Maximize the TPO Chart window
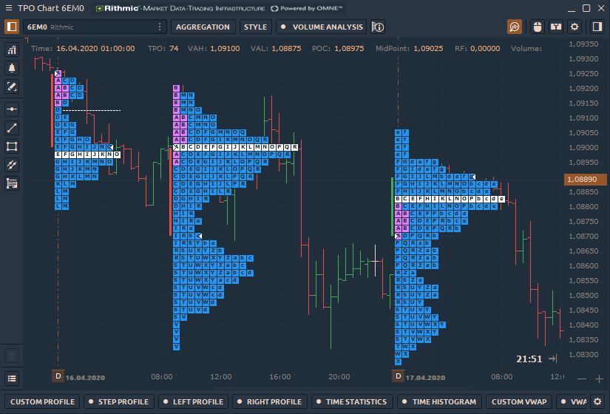The image size is (610, 414). [x=586, y=8]
